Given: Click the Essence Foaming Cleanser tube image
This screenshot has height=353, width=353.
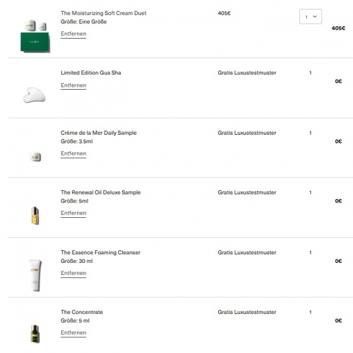Looking at the screenshot, I should tap(35, 275).
